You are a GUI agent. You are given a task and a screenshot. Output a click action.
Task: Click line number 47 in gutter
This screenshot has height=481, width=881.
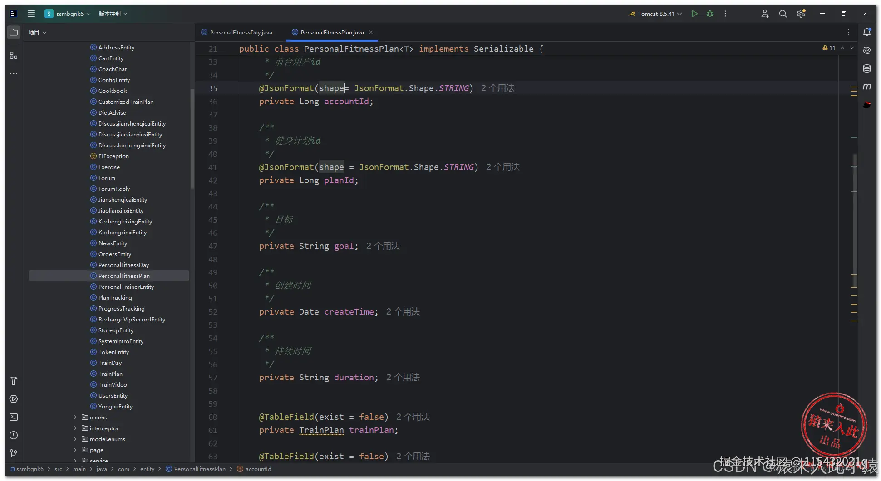coord(213,246)
